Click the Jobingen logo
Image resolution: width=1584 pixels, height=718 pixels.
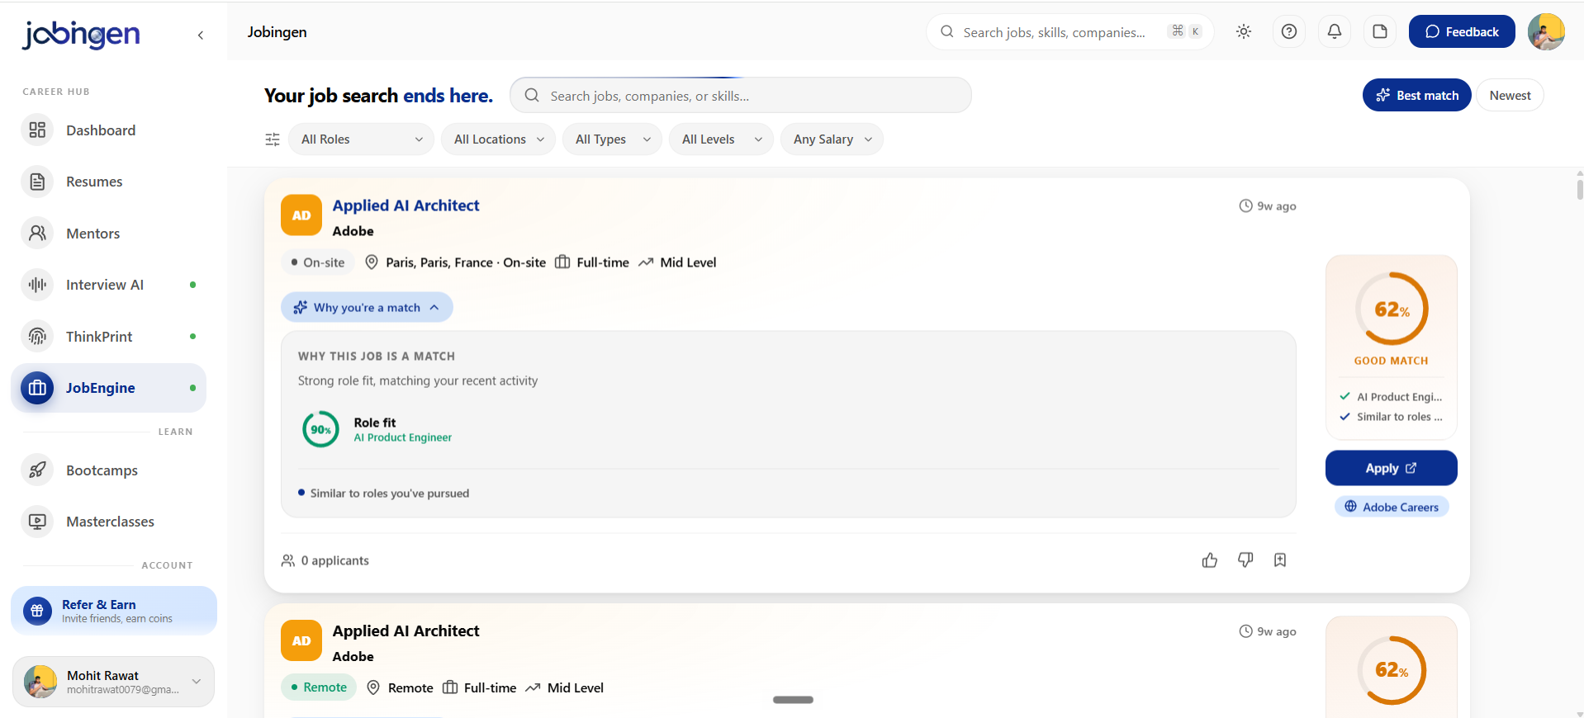tap(81, 35)
